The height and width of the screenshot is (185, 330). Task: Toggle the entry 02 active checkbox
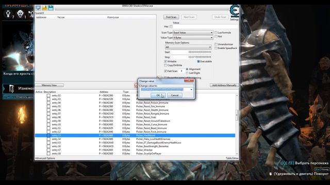[x=48, y=96]
